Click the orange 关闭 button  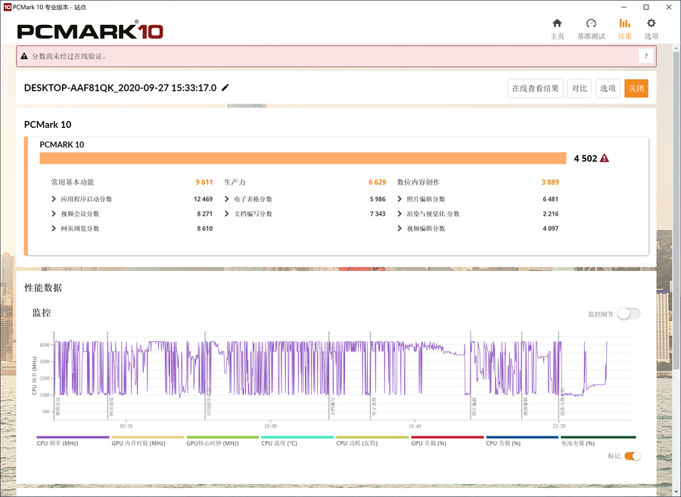pyautogui.click(x=636, y=89)
